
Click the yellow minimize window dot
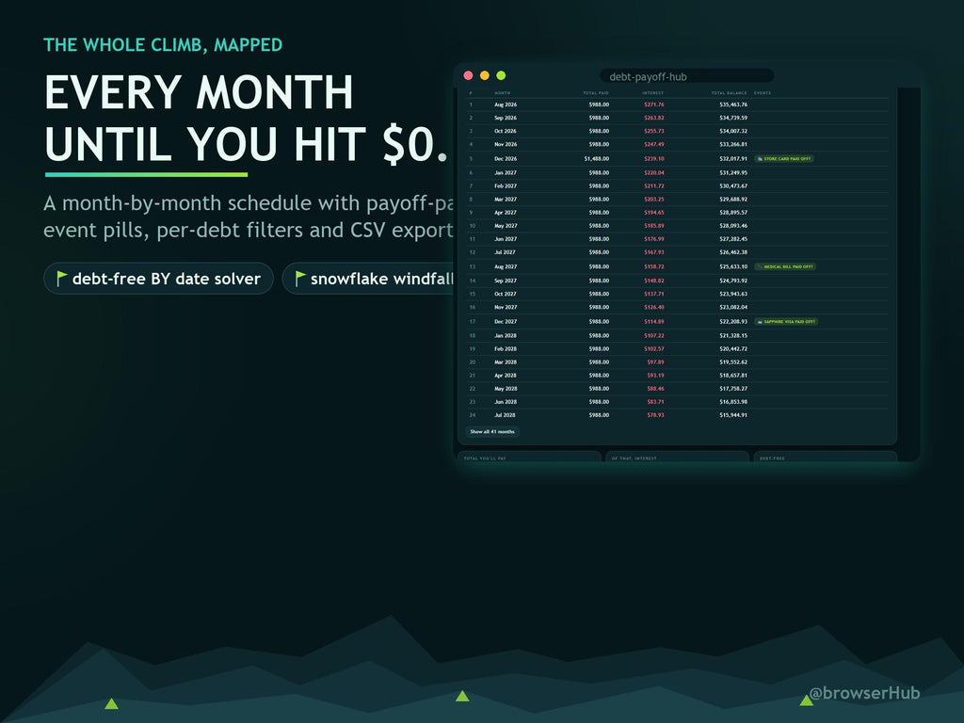485,75
